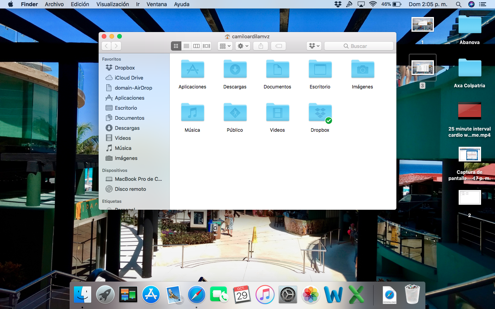Open the Música folder icon
This screenshot has height=309, width=495.
tap(192, 113)
